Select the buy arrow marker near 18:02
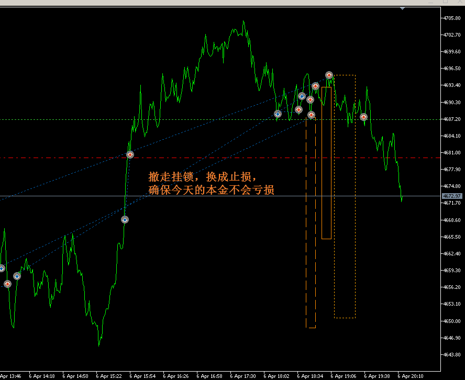 coord(278,114)
